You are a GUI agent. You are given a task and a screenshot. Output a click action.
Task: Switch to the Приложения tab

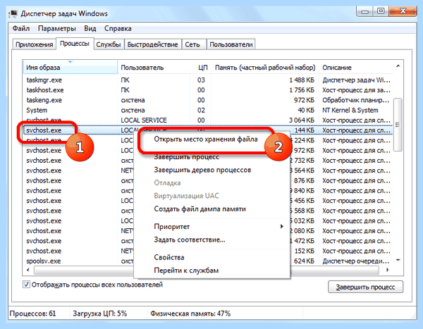35,44
